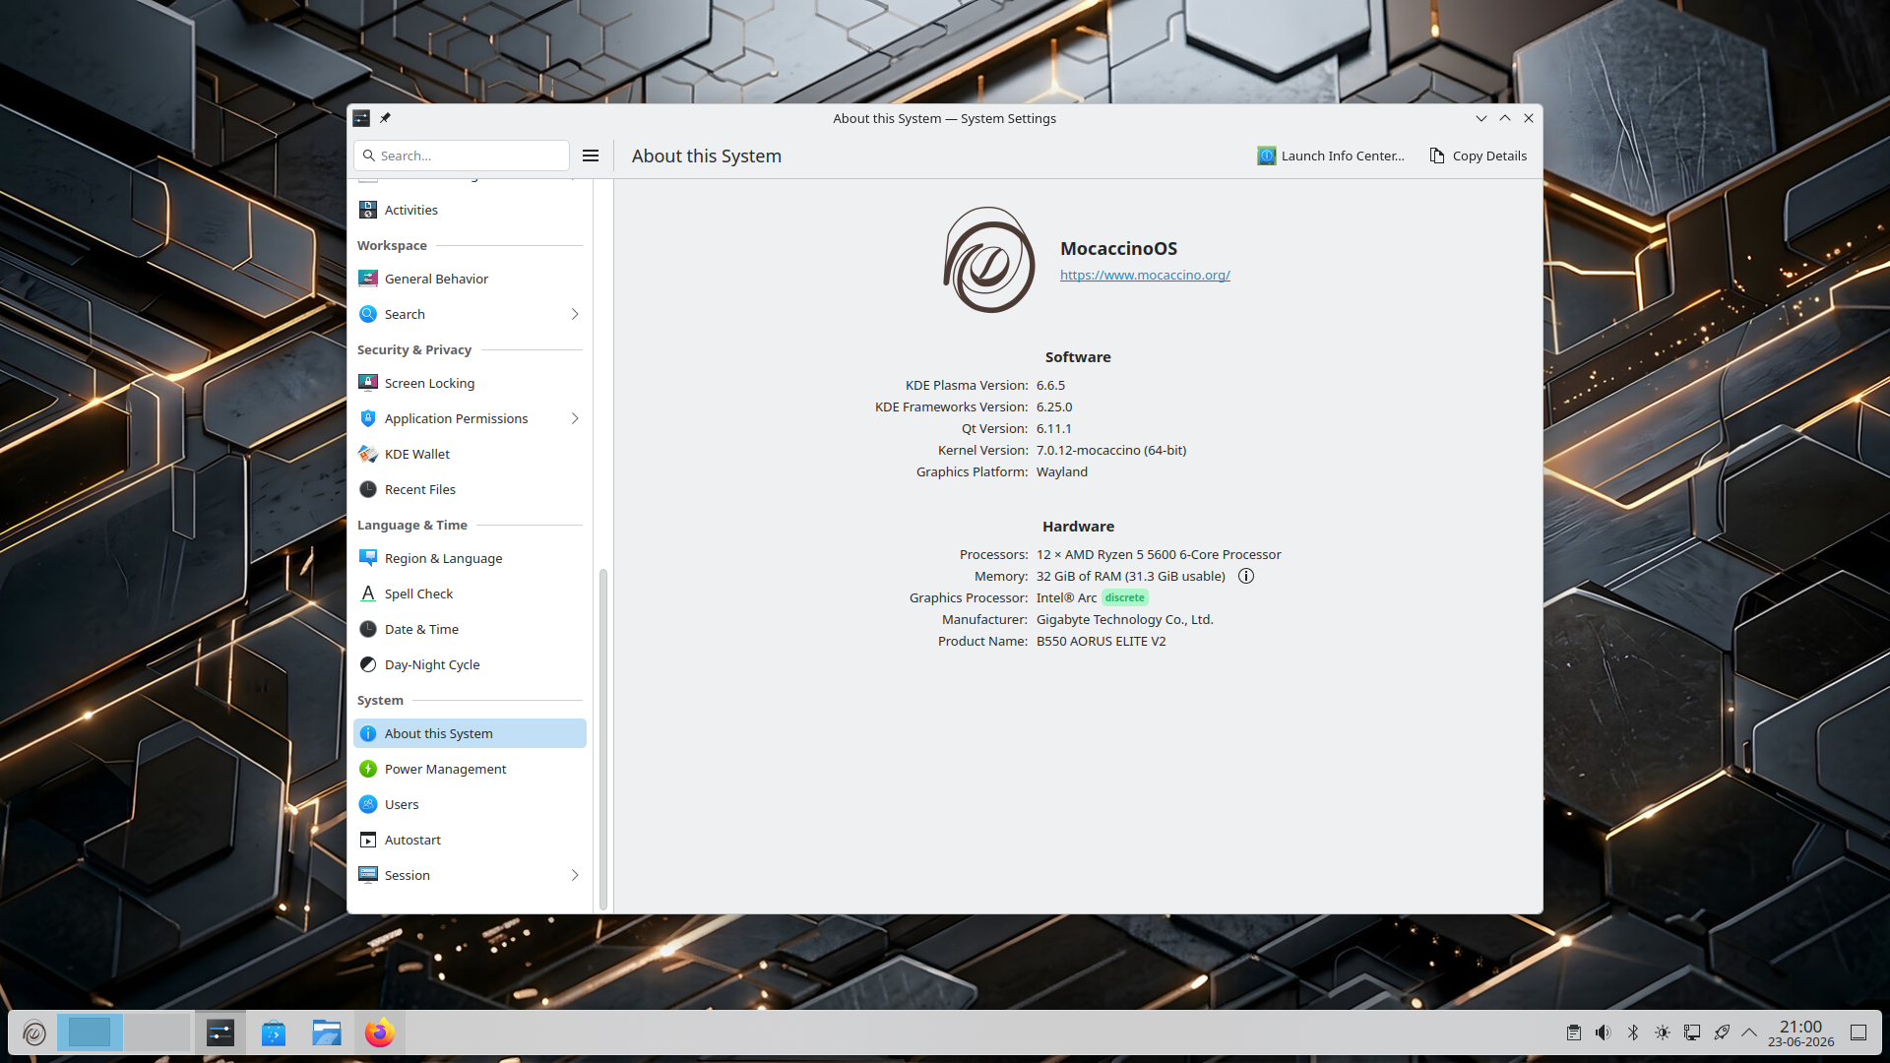Click the rocket notification tray icon

click(1722, 1032)
